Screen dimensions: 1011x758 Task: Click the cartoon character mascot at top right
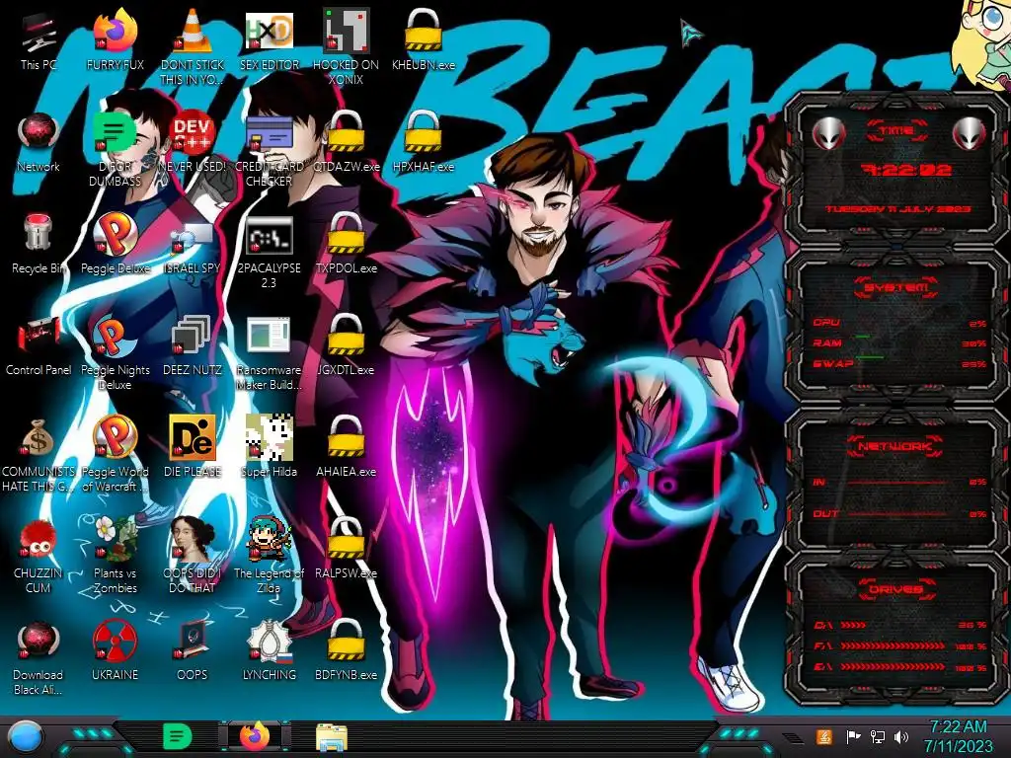[982, 43]
